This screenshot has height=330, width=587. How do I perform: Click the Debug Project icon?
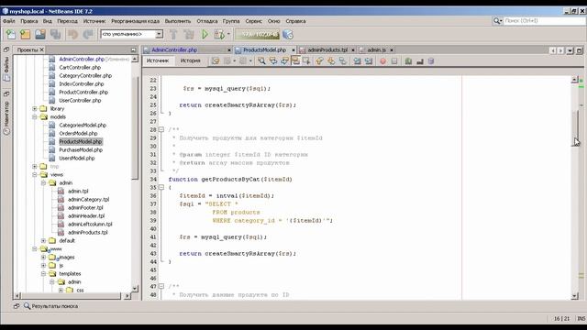[x=219, y=35]
